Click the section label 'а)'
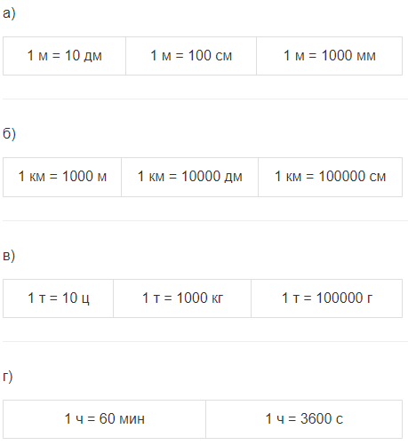The image size is (408, 445). point(9,13)
